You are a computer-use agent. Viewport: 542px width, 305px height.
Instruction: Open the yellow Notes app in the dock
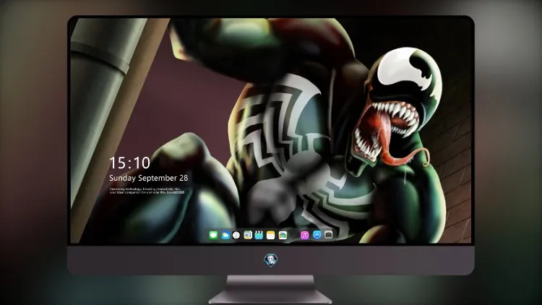coord(271,235)
